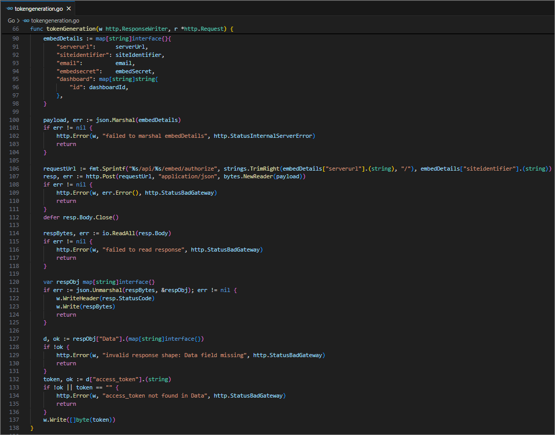This screenshot has height=435, width=555.
Task: Place cursor on defer resp.Body.Close() line
Action: (x=81, y=217)
